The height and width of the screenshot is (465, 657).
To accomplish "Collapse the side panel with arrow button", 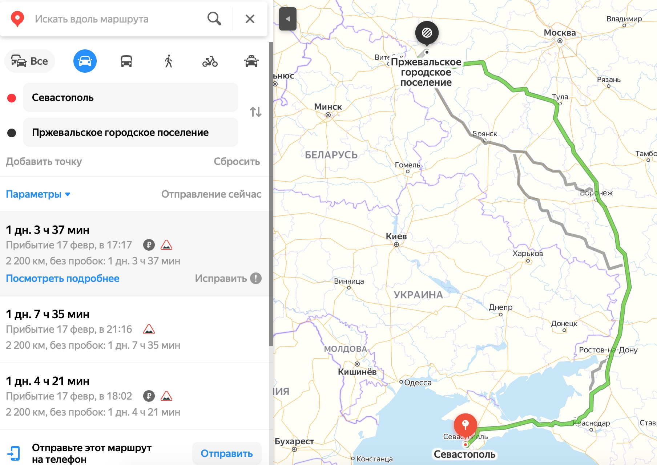I will tap(287, 19).
